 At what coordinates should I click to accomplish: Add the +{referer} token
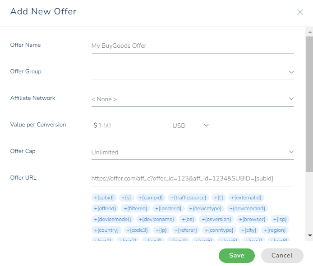pos(186,230)
